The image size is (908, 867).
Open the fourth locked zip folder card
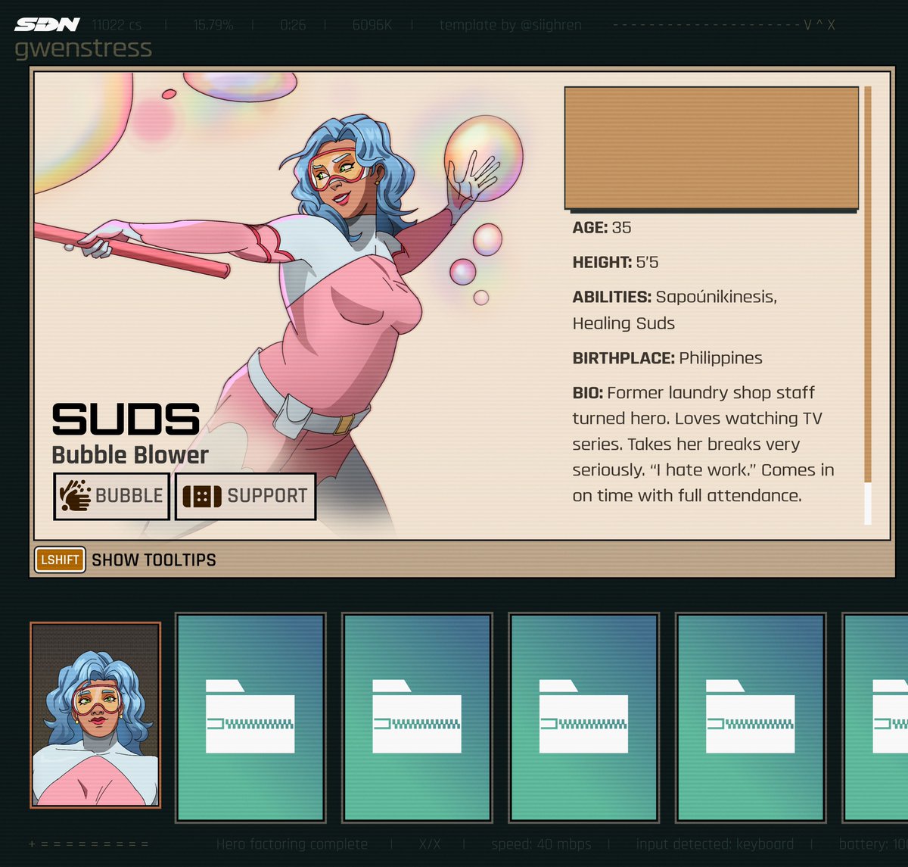click(x=750, y=717)
